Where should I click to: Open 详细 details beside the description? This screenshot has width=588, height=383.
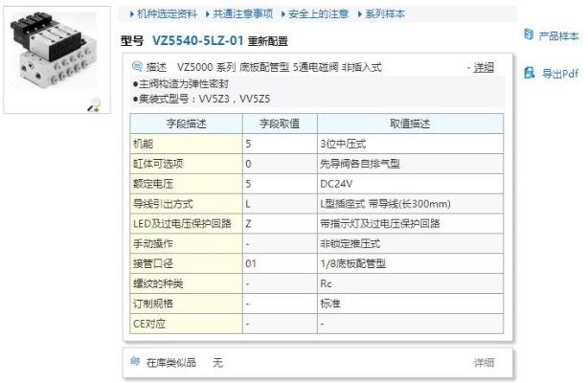[x=484, y=67]
